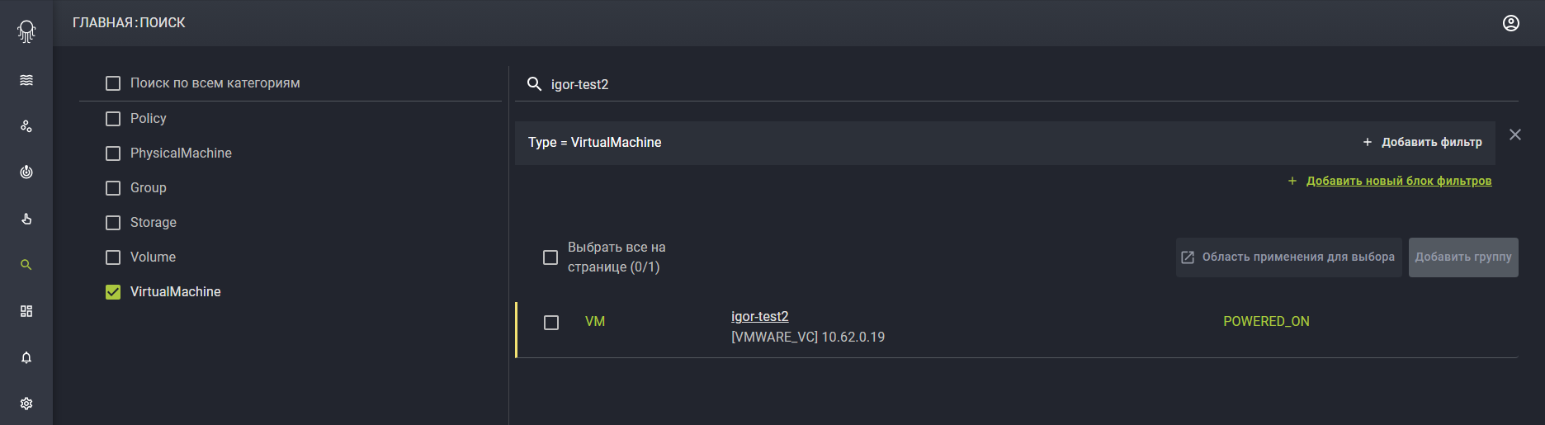This screenshot has width=1545, height=425.
Task: Check 'Поиск по всем категориям' checkbox
Action: pos(113,83)
